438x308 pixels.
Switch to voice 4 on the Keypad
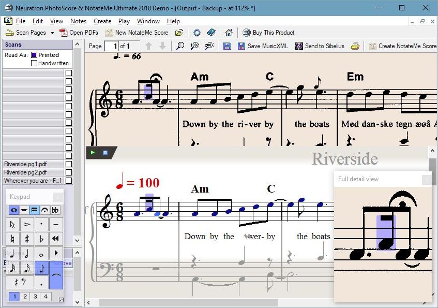46,297
